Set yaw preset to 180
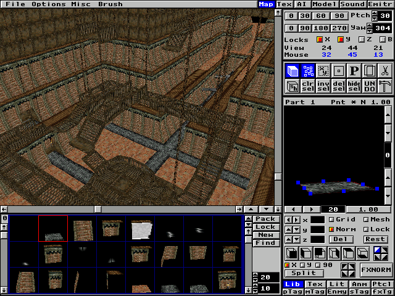Screen dimensions: 395x296 321,28
